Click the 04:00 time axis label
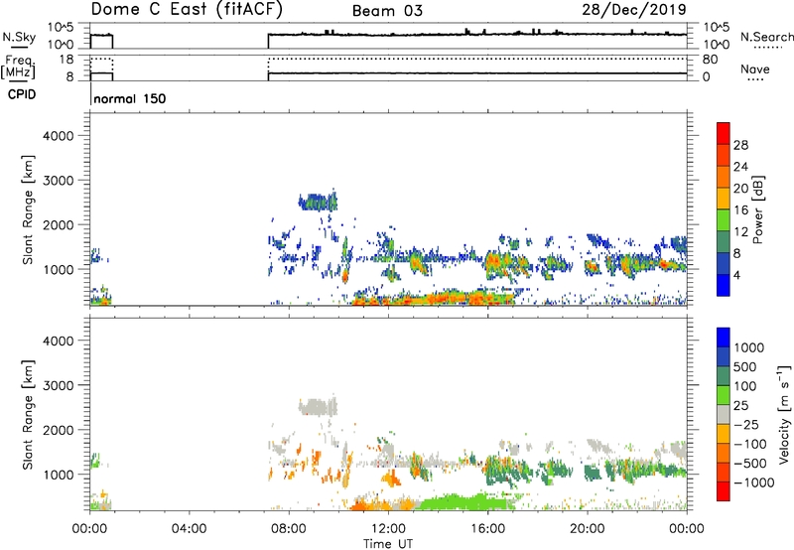Image resolution: width=794 pixels, height=550 pixels. [189, 529]
